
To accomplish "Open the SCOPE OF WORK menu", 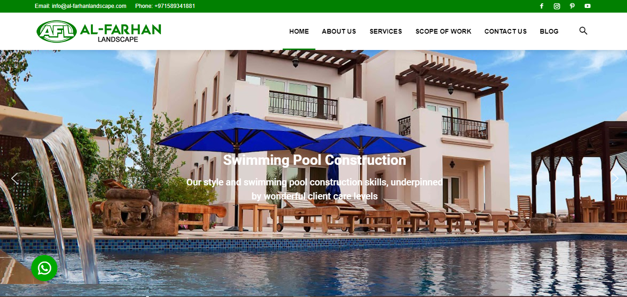I will point(443,31).
